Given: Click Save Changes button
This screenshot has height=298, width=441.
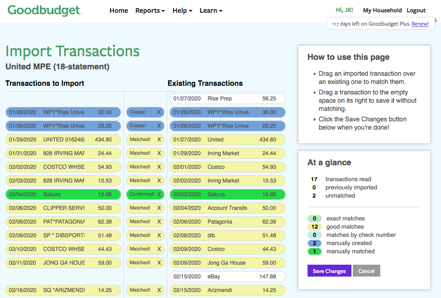Looking at the screenshot, I should pyautogui.click(x=329, y=271).
